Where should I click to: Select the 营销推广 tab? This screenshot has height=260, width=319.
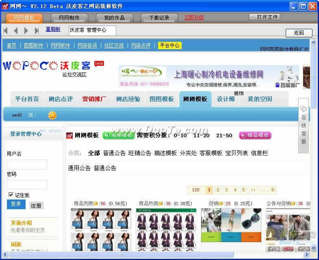[x=94, y=99]
